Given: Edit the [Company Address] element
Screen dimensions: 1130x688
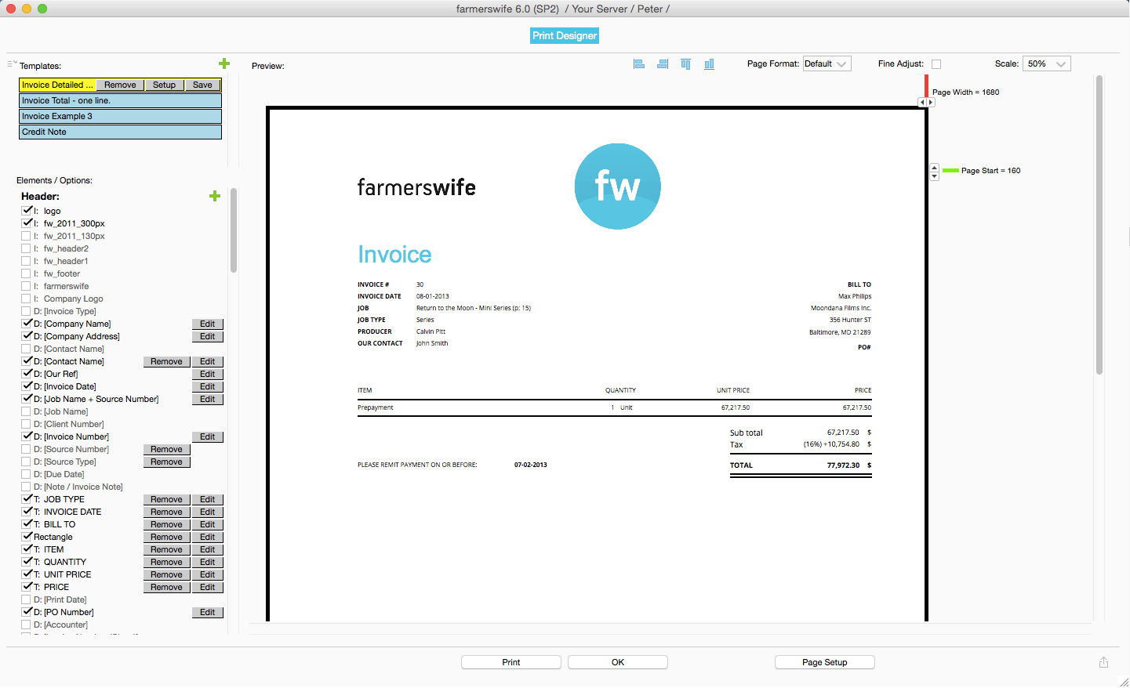Looking at the screenshot, I should [x=208, y=336].
